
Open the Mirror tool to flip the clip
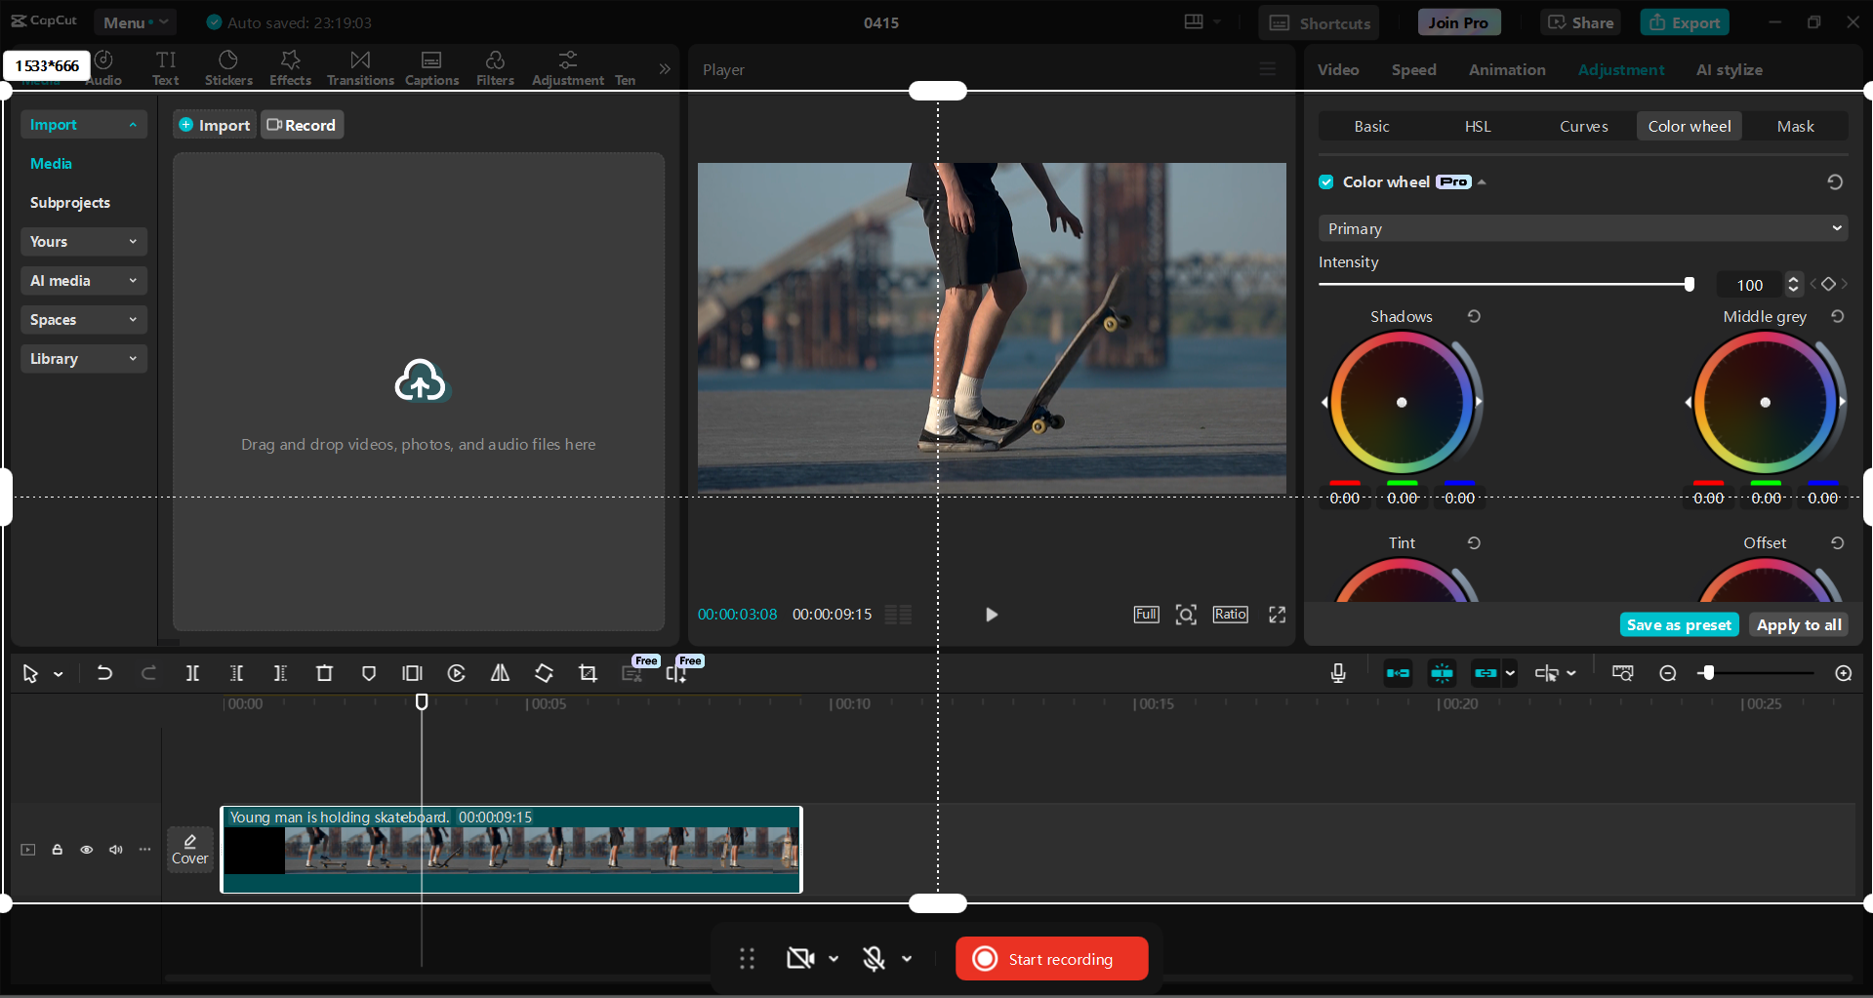coord(499,673)
